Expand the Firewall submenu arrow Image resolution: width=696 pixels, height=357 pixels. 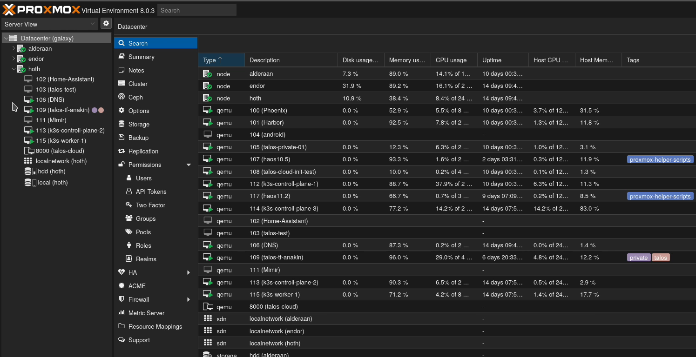point(189,299)
